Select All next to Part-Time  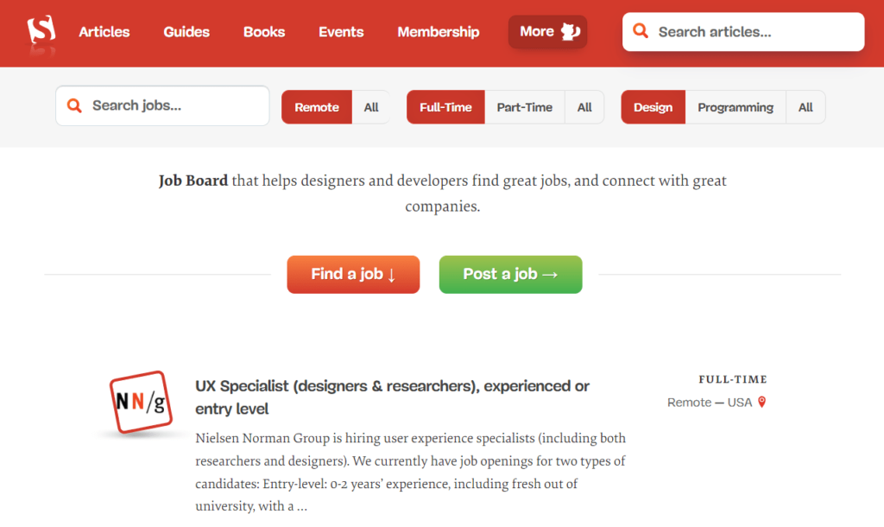584,107
